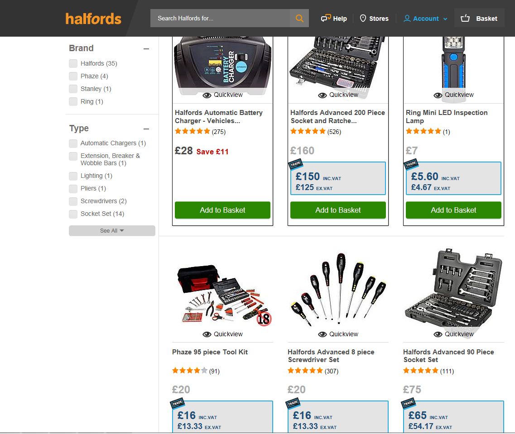The width and height of the screenshot is (515, 434).
Task: Click the orange search magnifier icon
Action: click(299, 19)
